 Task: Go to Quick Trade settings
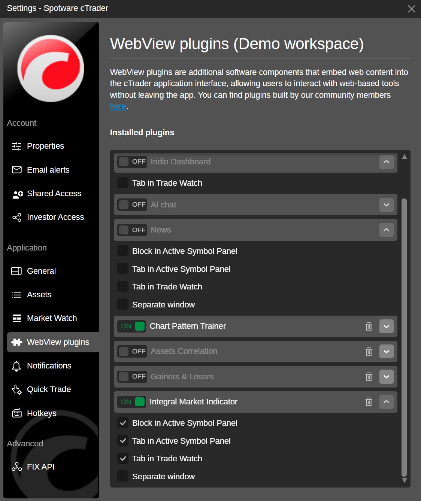click(49, 389)
